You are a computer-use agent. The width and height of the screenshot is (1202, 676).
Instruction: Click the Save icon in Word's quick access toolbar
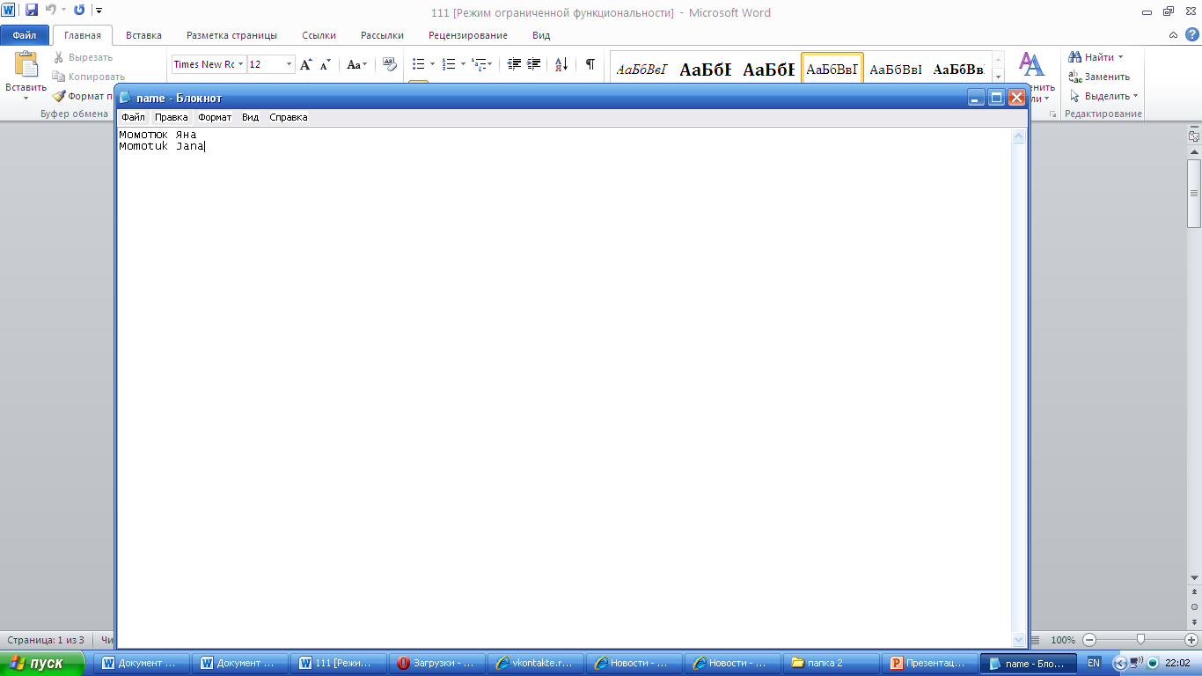[x=32, y=11]
